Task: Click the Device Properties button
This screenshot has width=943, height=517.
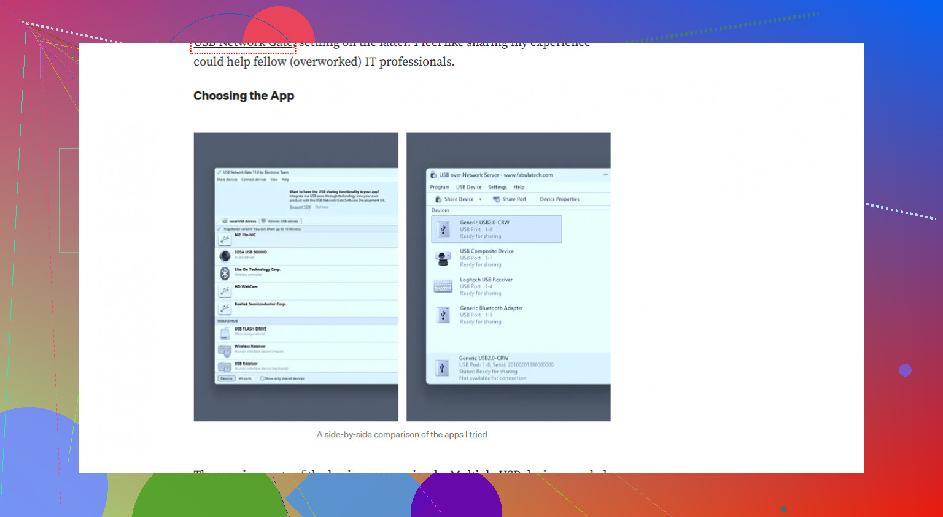Action: [x=559, y=199]
